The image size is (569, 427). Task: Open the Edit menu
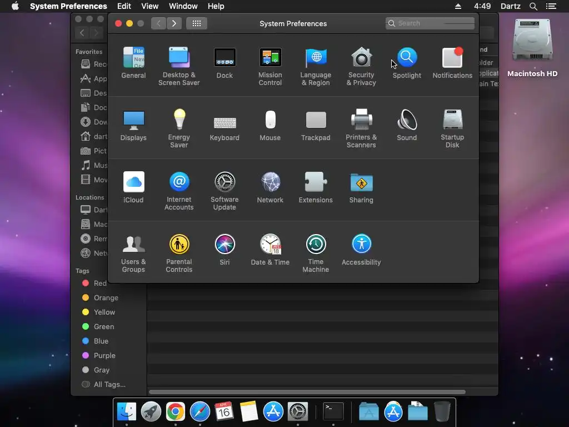click(124, 6)
